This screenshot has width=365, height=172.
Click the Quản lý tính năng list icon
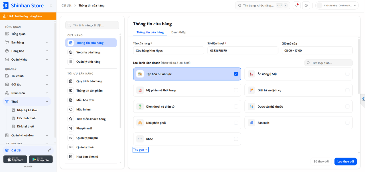pyautogui.click(x=70, y=62)
